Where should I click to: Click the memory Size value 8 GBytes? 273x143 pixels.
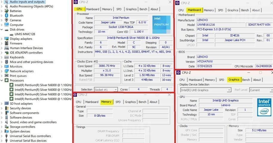[x=100, y=116]
